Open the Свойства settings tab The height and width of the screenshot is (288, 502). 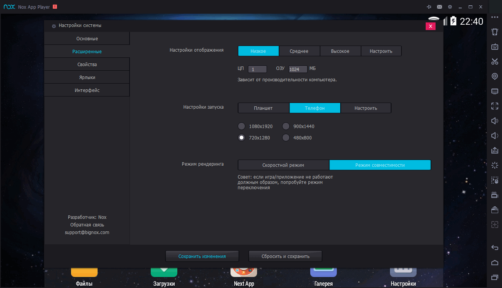87,64
